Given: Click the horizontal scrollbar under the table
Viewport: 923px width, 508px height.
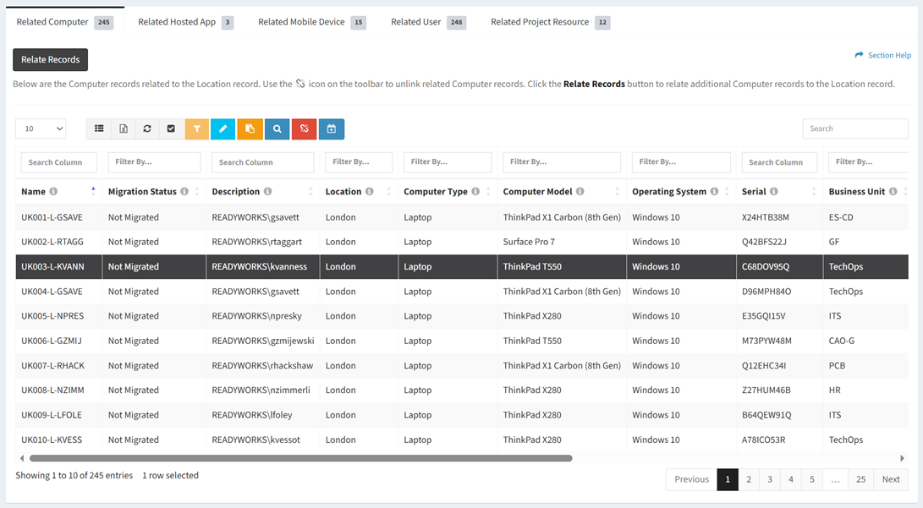Looking at the screenshot, I should pos(300,458).
